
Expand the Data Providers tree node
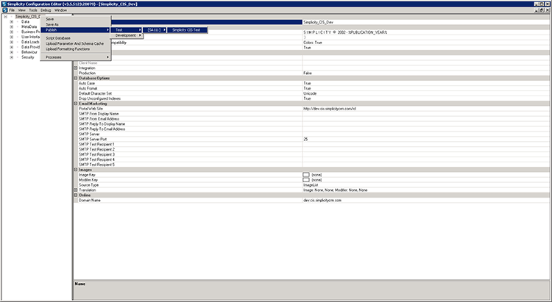pyautogui.click(x=11, y=47)
